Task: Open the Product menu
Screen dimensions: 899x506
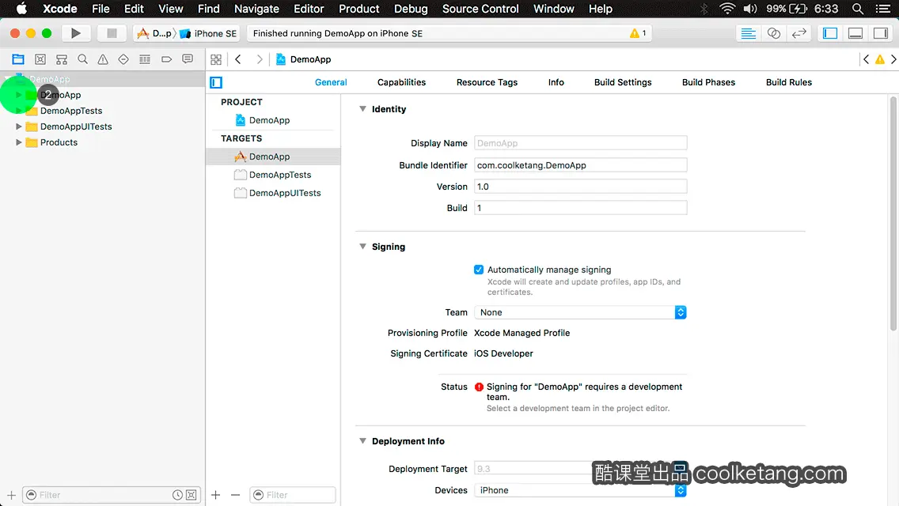Action: (359, 9)
